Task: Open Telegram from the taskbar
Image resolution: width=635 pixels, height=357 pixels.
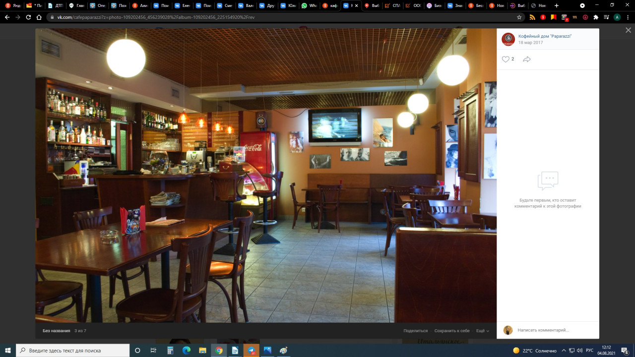Action: coord(251,351)
